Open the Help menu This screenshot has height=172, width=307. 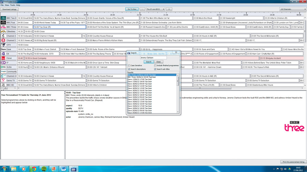tap(18, 5)
